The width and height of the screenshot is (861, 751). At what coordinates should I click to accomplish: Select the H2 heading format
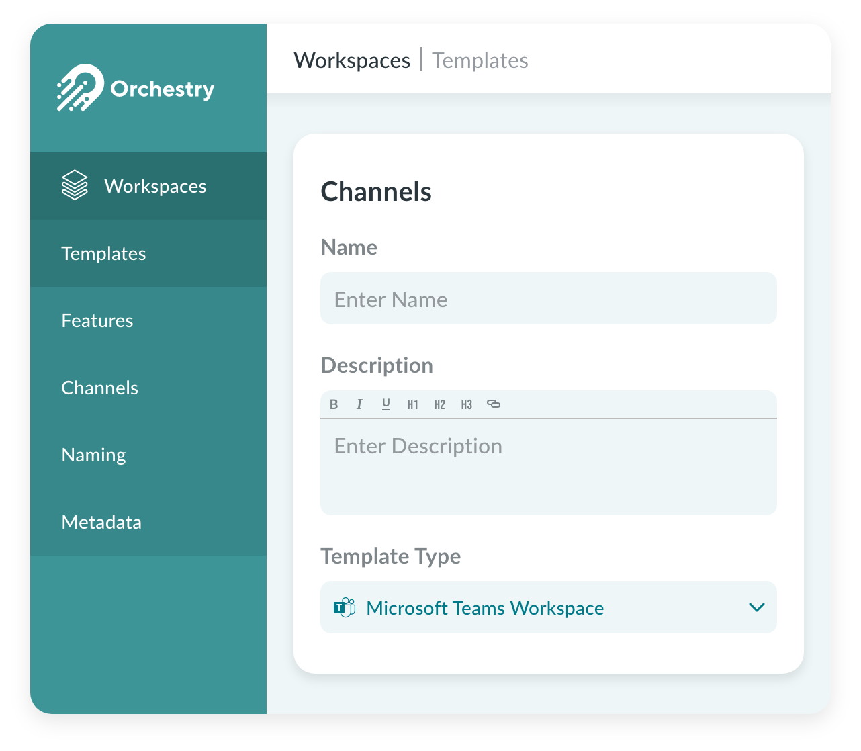tap(439, 404)
